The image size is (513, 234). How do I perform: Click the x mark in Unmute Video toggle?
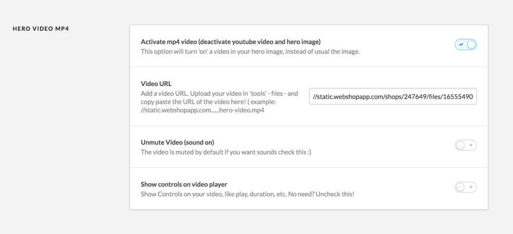(x=471, y=145)
